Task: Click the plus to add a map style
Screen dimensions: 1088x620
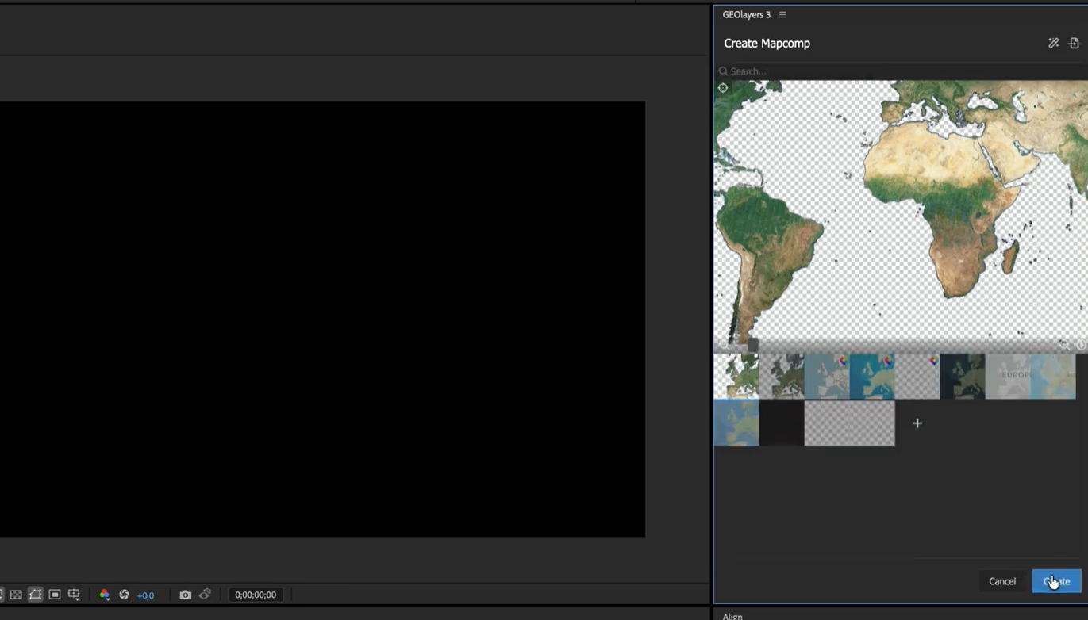Action: [x=917, y=423]
